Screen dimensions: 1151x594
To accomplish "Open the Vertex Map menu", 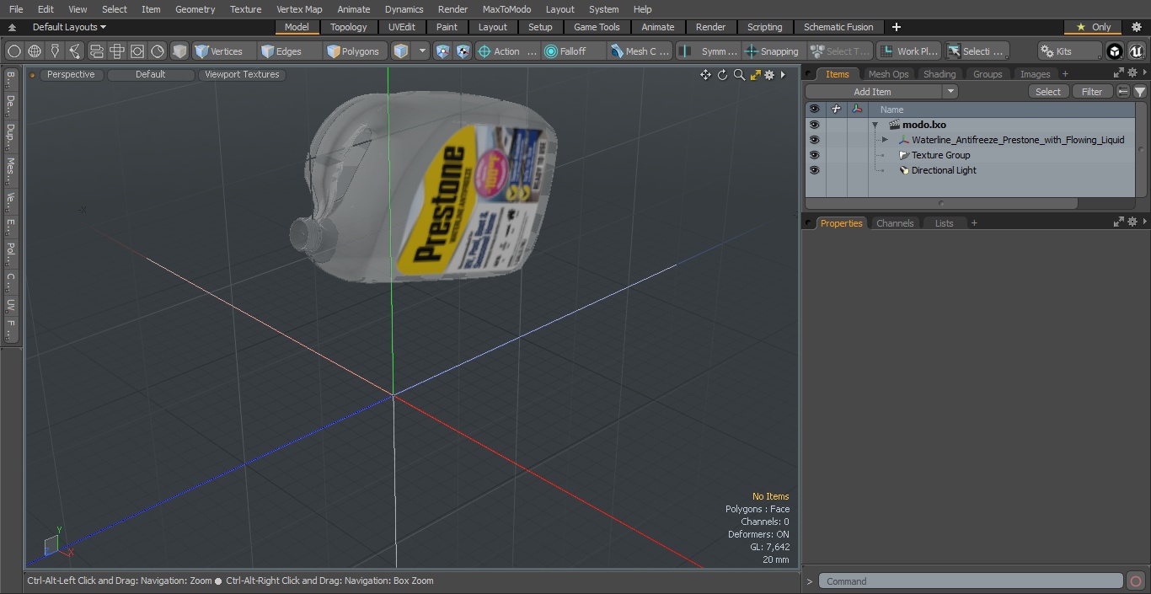I will pos(299,9).
